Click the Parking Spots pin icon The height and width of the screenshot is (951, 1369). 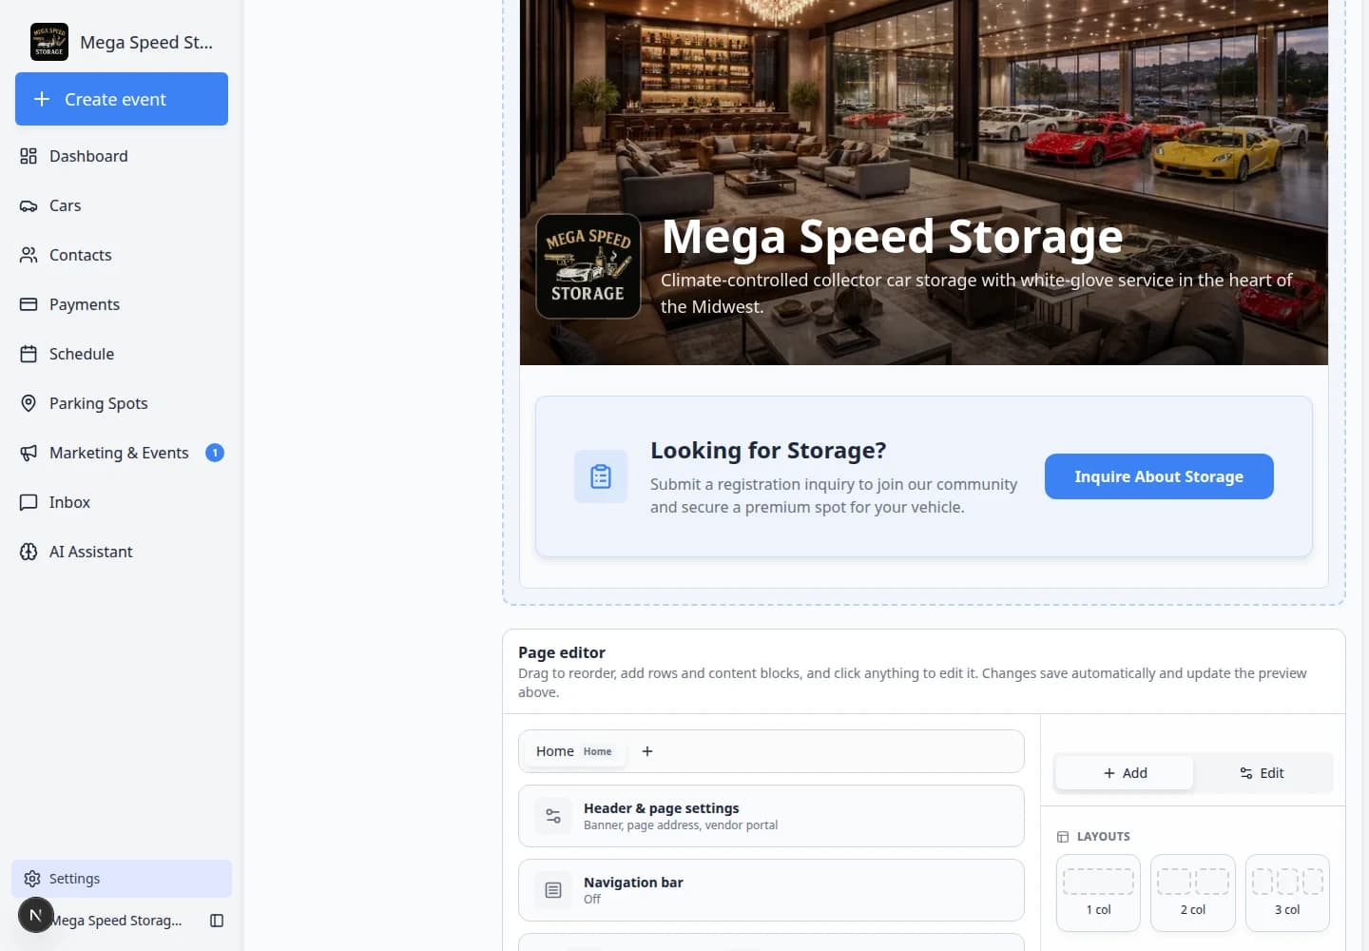click(x=29, y=403)
